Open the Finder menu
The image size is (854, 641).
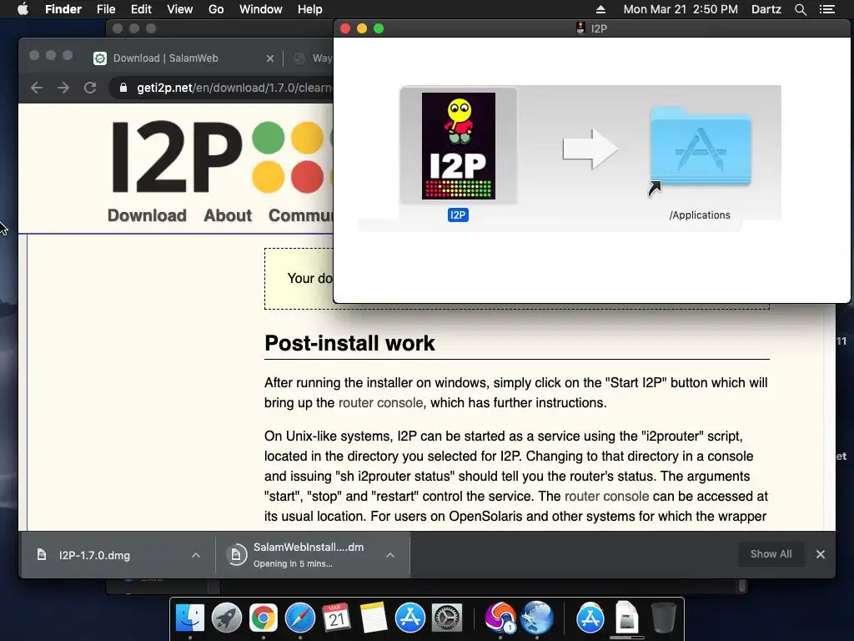pyautogui.click(x=63, y=9)
